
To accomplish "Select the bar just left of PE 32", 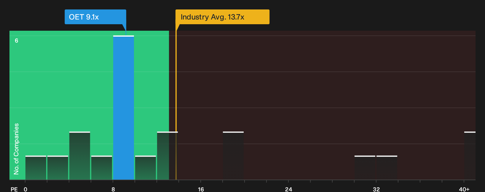I will pyautogui.click(x=365, y=167).
